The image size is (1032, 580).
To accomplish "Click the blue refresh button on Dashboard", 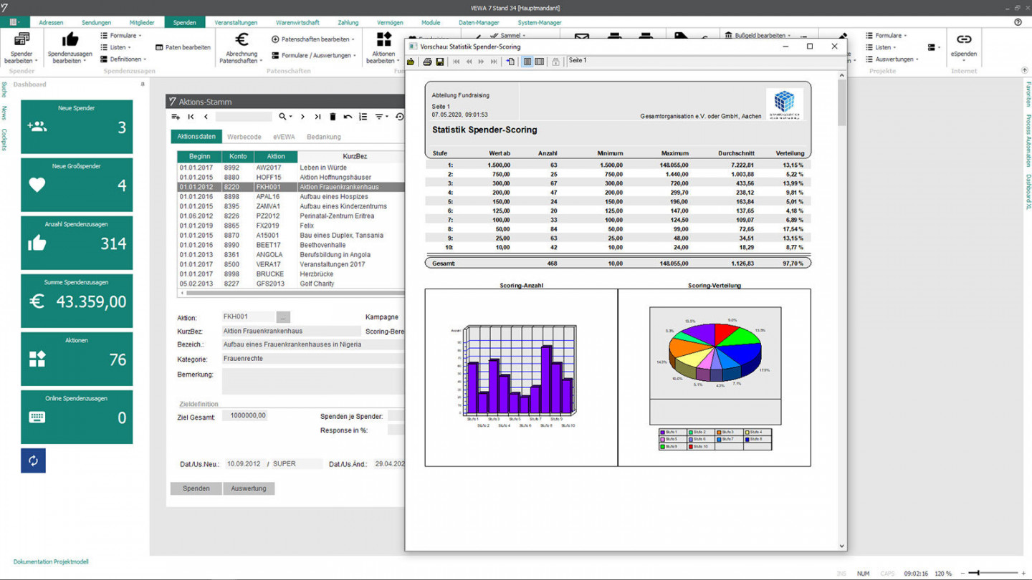I will [x=33, y=460].
